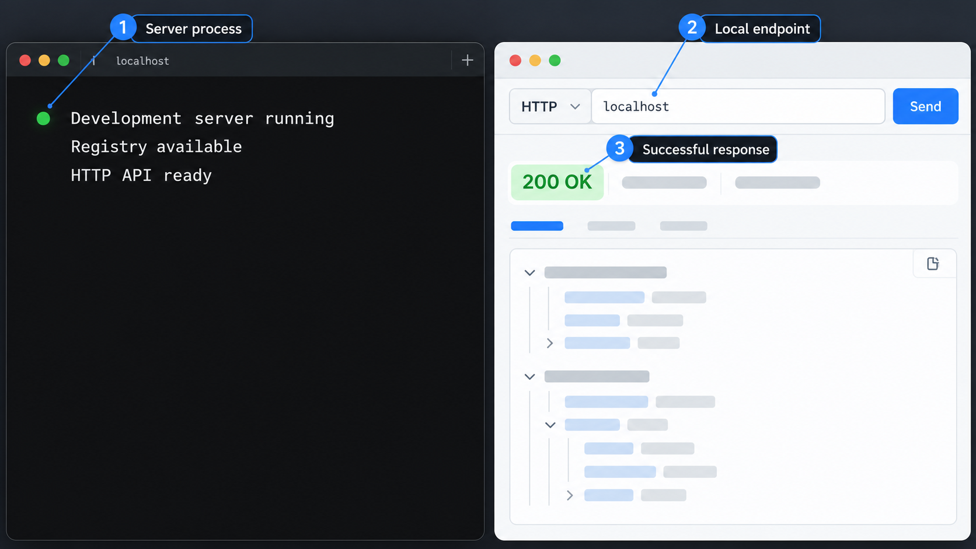Collapse the second top-level response tree node
Image resolution: width=976 pixels, height=549 pixels.
point(529,377)
